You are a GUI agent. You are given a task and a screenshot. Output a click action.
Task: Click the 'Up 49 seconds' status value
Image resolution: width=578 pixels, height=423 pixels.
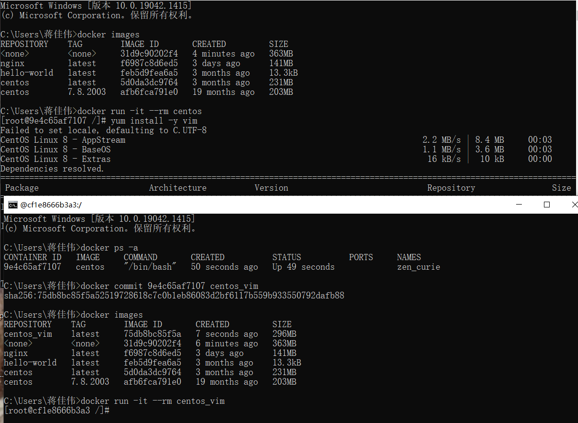point(304,267)
